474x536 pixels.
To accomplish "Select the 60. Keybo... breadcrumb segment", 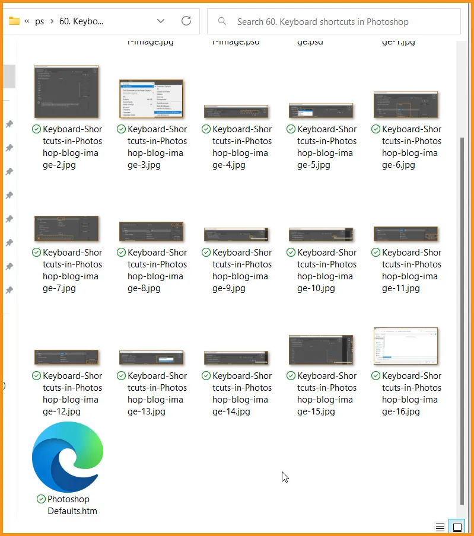I will tap(81, 21).
